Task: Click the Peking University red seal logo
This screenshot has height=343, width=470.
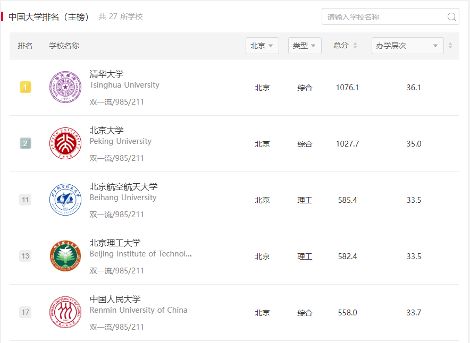Action: 65,143
